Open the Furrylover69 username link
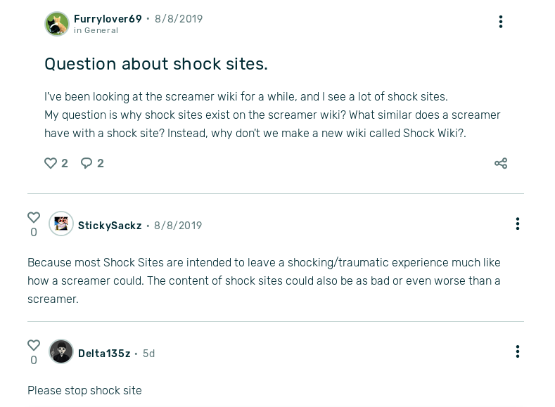The height and width of the screenshot is (407, 555). point(108,19)
